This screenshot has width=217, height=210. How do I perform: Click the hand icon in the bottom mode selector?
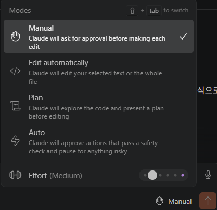click(159, 201)
